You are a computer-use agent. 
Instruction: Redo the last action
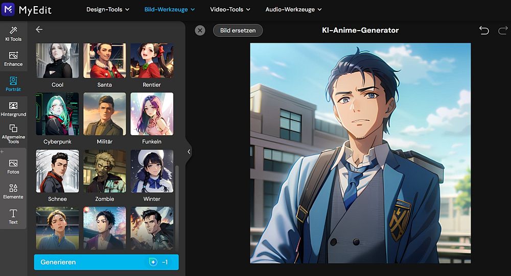[x=503, y=30]
